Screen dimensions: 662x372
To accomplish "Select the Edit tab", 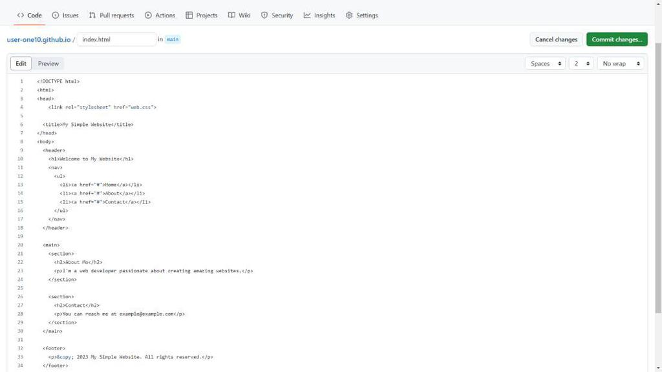I will pyautogui.click(x=21, y=64).
